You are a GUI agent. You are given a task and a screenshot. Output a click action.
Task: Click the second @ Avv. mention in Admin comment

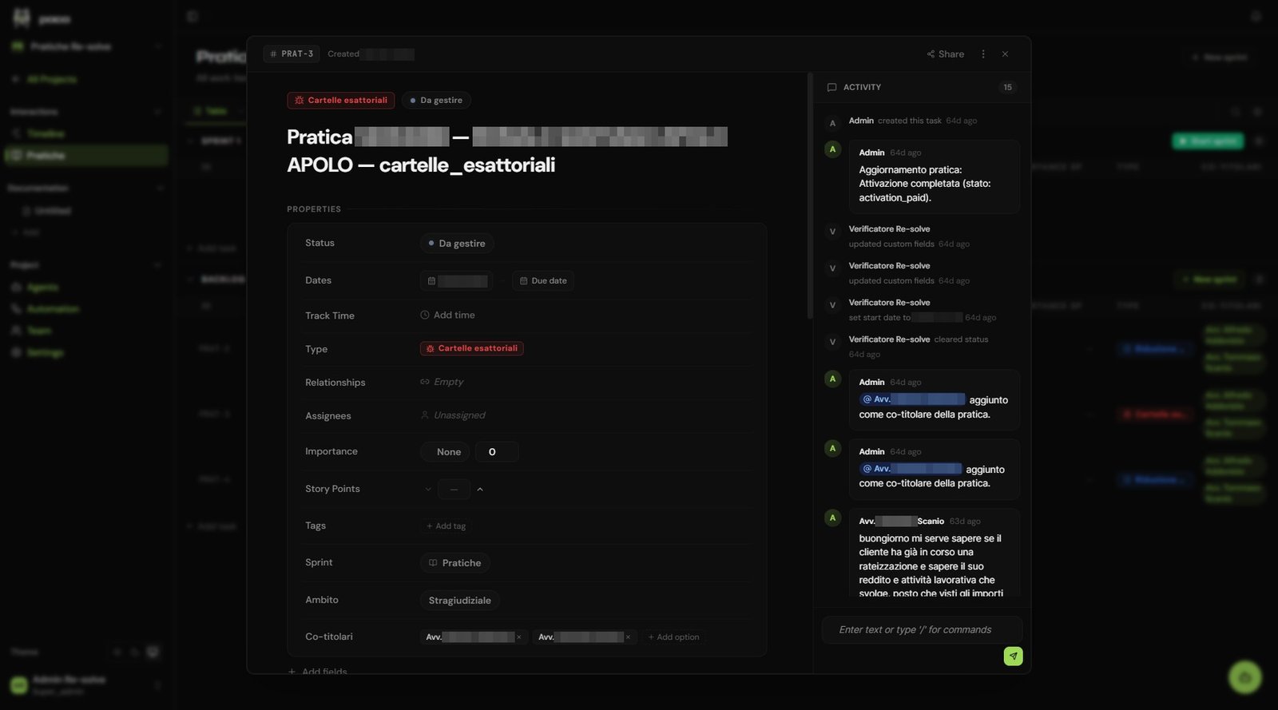pyautogui.click(x=911, y=469)
